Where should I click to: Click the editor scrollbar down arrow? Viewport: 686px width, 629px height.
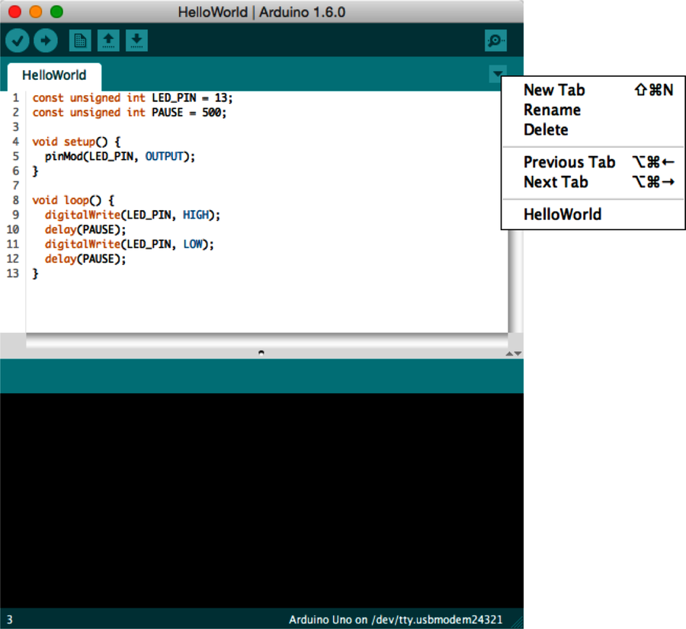(x=518, y=353)
